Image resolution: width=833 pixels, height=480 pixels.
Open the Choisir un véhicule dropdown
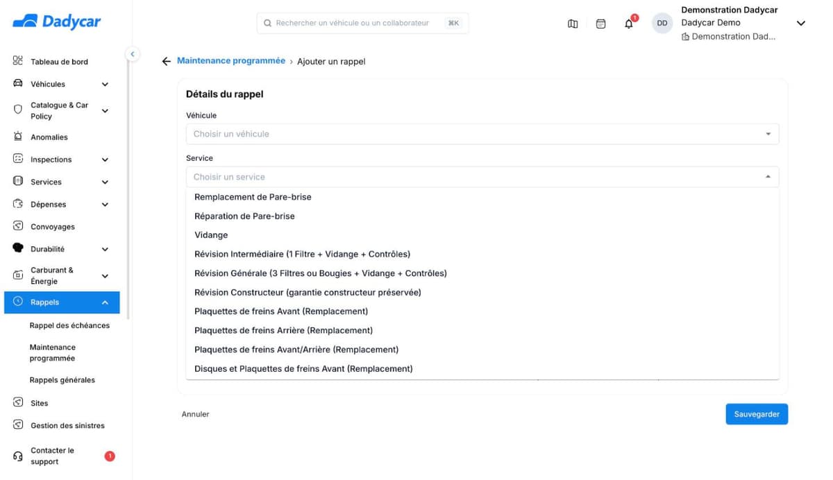pyautogui.click(x=482, y=134)
